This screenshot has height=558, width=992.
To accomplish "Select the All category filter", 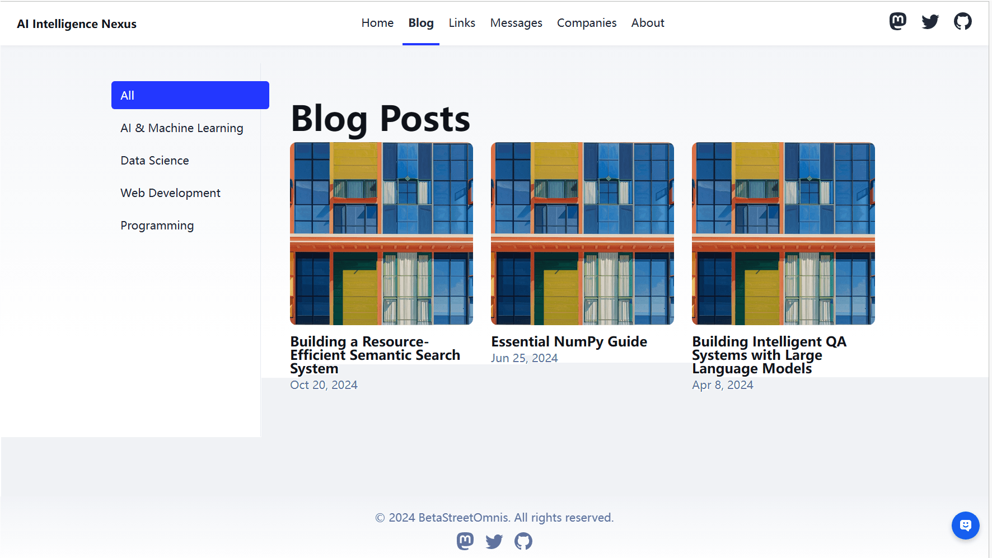I will (190, 95).
